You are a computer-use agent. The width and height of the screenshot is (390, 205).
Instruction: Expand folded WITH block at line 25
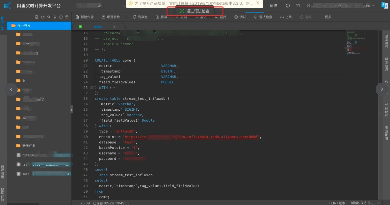(92, 88)
